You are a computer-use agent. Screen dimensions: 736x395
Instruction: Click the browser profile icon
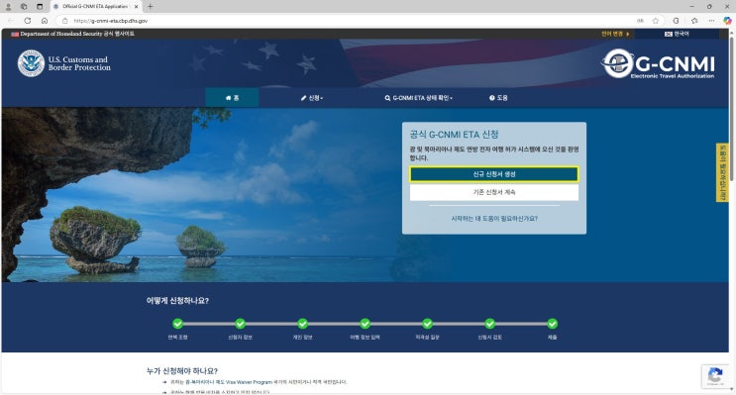coord(8,7)
